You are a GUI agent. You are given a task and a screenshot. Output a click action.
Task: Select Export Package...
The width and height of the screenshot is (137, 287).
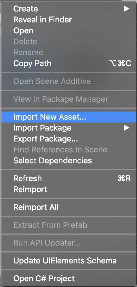(68, 139)
